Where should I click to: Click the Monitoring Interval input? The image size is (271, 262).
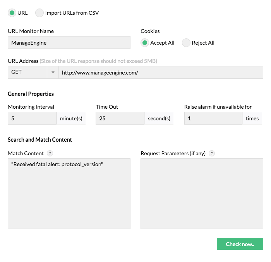(x=32, y=118)
